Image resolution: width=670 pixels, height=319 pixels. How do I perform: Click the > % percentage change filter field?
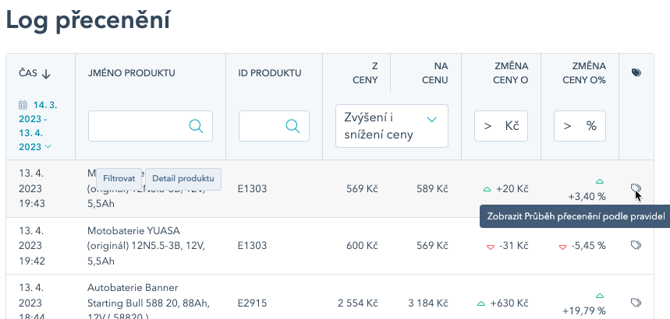tap(580, 126)
